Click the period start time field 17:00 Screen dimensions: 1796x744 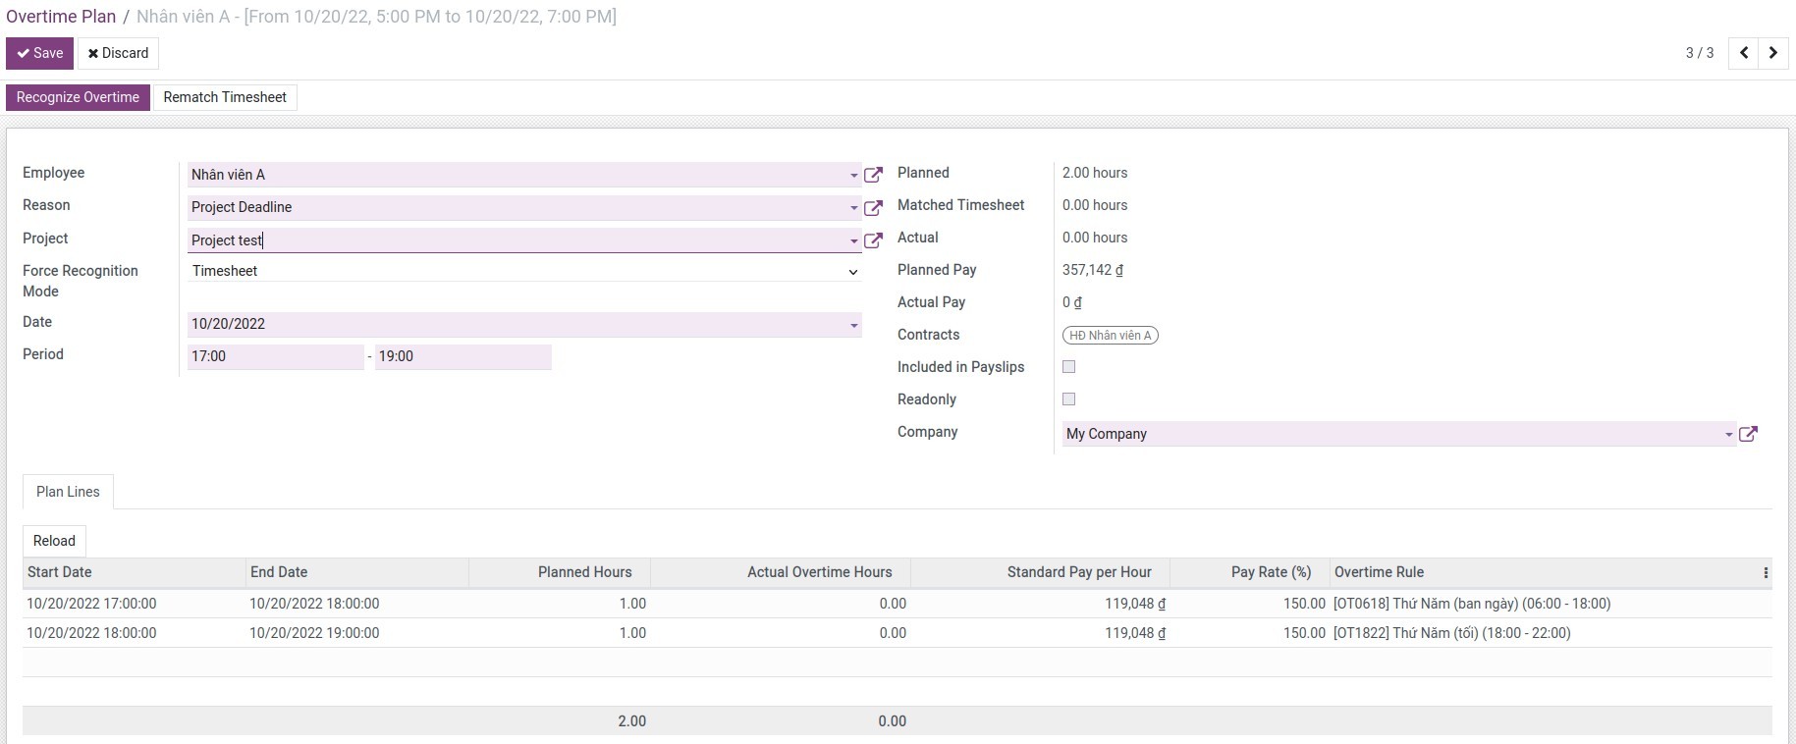click(275, 356)
